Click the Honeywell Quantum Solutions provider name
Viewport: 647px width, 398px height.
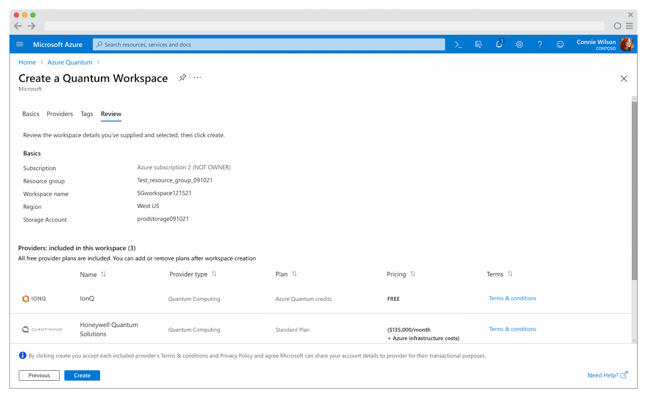click(109, 329)
